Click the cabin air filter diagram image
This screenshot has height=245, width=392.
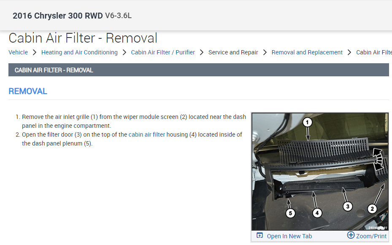(x=320, y=172)
